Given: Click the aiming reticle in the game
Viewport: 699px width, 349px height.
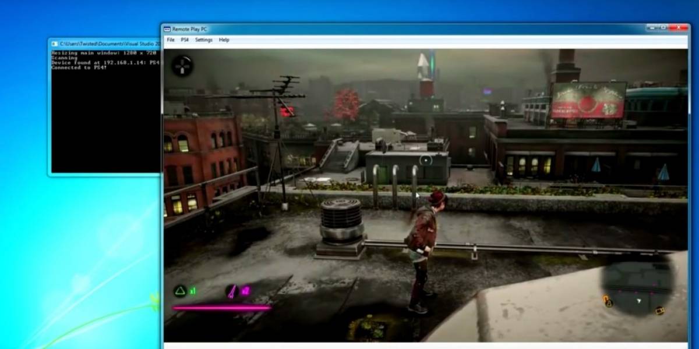Looking at the screenshot, I should (x=426, y=160).
